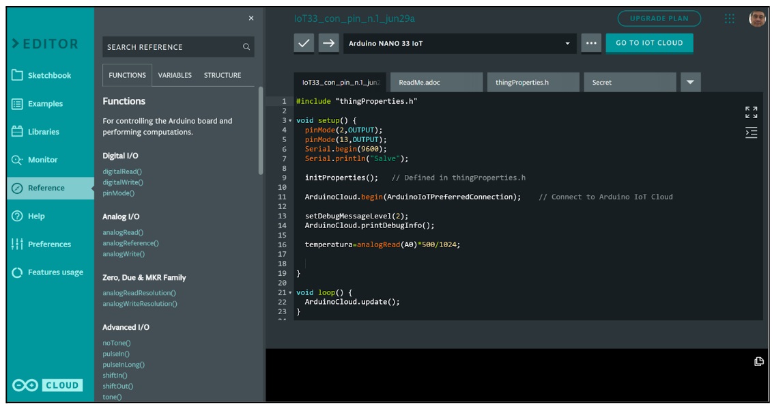Open the Preferences section
This screenshot has height=407, width=772.
click(x=42, y=244)
